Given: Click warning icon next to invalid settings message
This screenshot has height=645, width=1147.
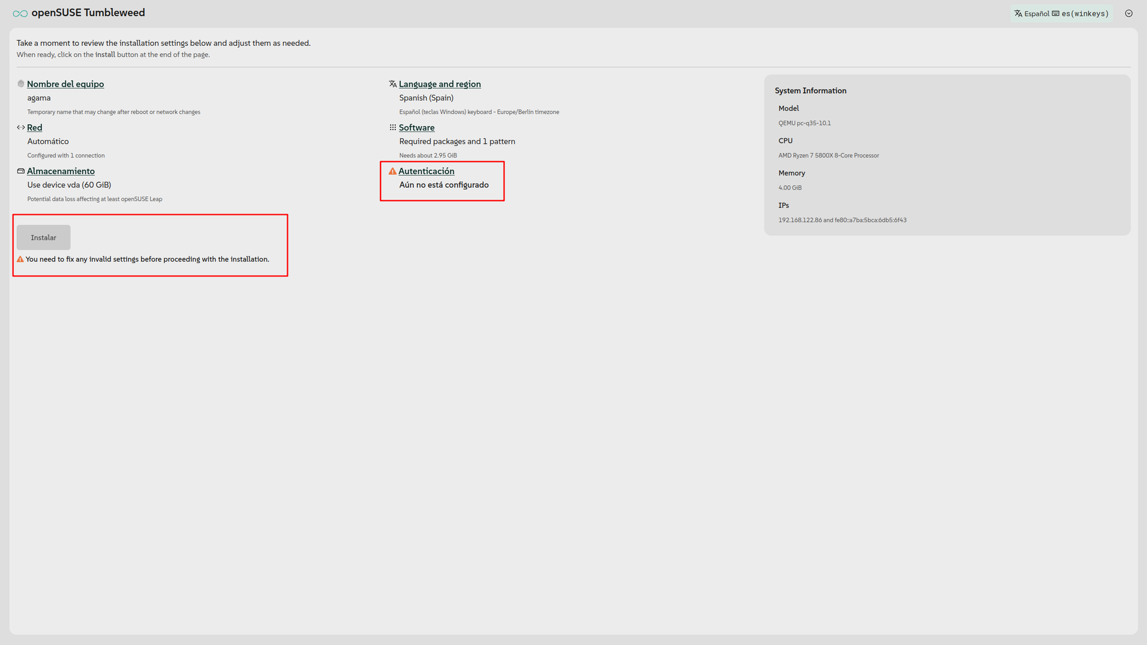Looking at the screenshot, I should [x=20, y=260].
